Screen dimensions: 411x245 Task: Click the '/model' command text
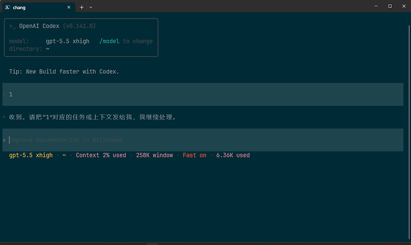[x=110, y=41]
